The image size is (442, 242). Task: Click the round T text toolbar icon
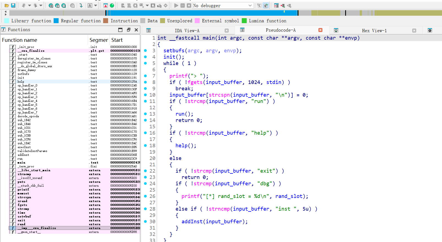coord(57,6)
